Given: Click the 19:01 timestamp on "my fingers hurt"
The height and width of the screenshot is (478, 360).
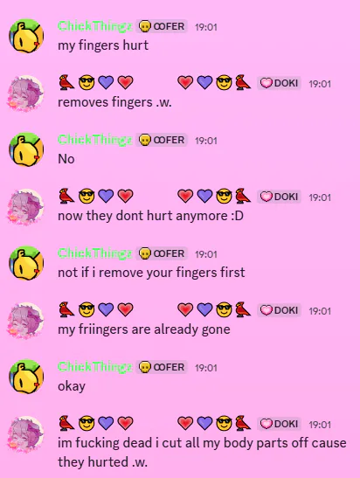Looking at the screenshot, I should point(206,27).
